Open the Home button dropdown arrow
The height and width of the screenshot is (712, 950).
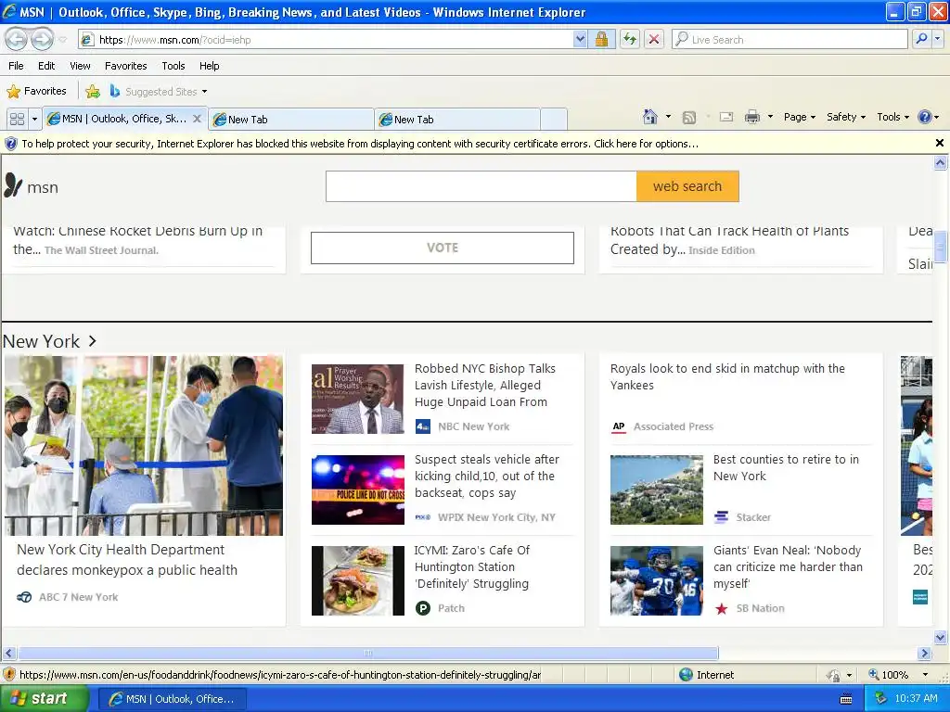(x=668, y=117)
